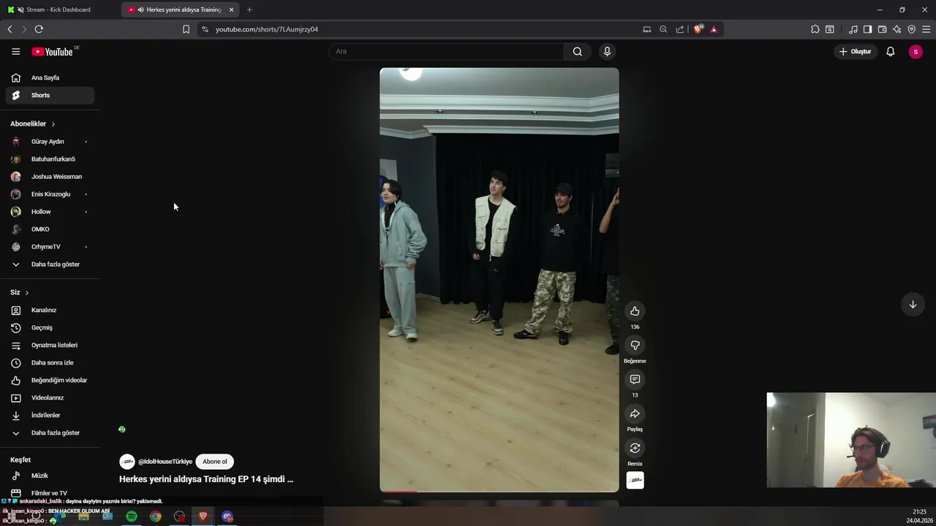Open the notifications bell
936x526 pixels.
pos(891,51)
